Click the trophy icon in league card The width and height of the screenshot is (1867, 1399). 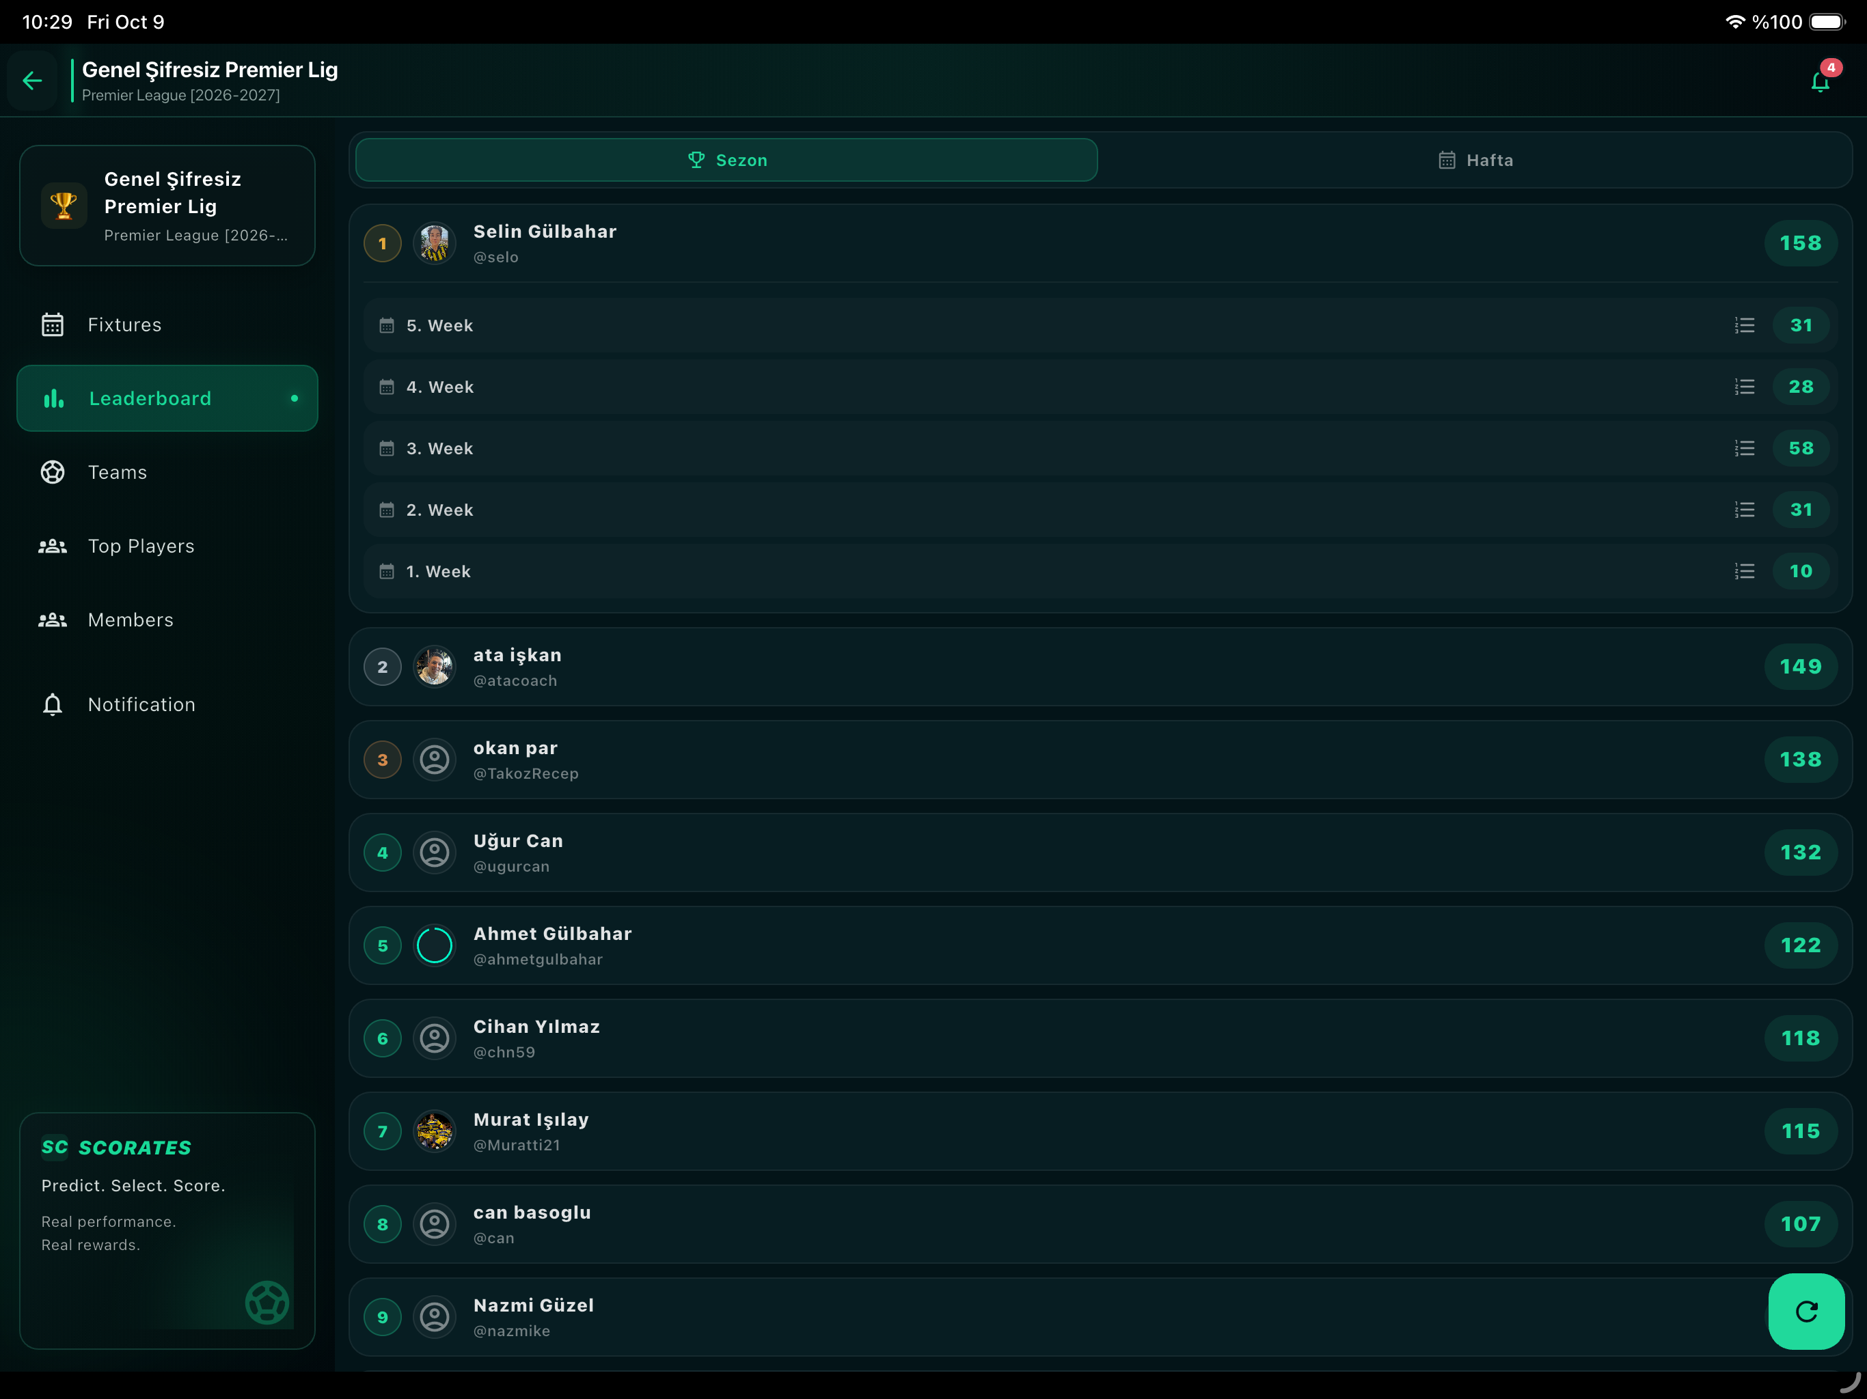[x=64, y=205]
